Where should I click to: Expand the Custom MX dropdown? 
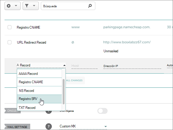coord(83,126)
